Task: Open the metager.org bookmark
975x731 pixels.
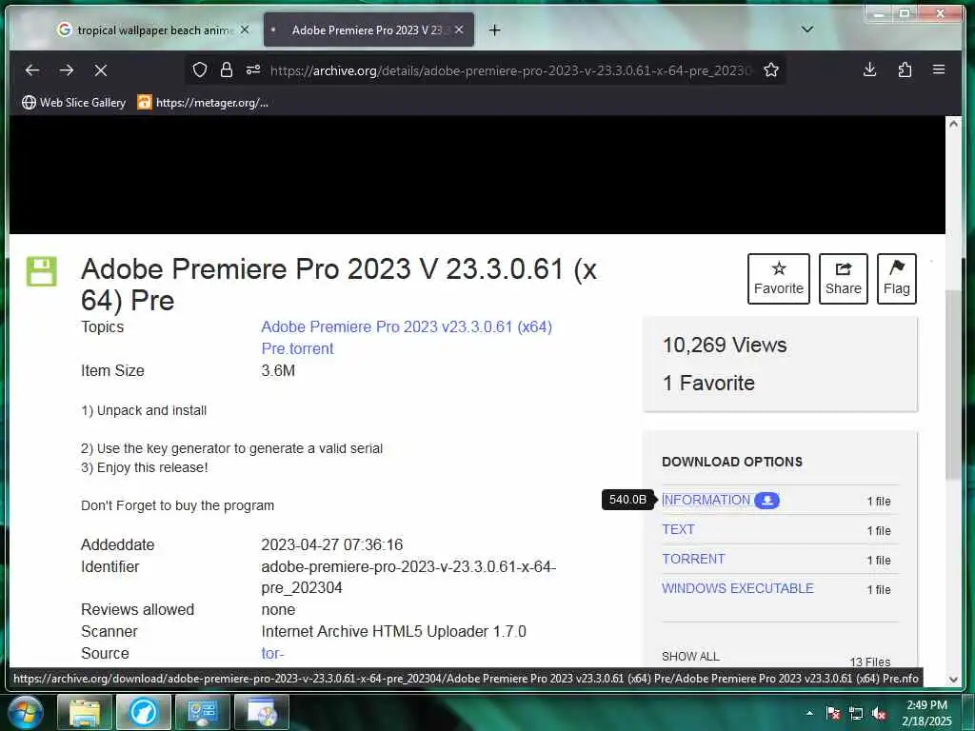Action: tap(204, 103)
